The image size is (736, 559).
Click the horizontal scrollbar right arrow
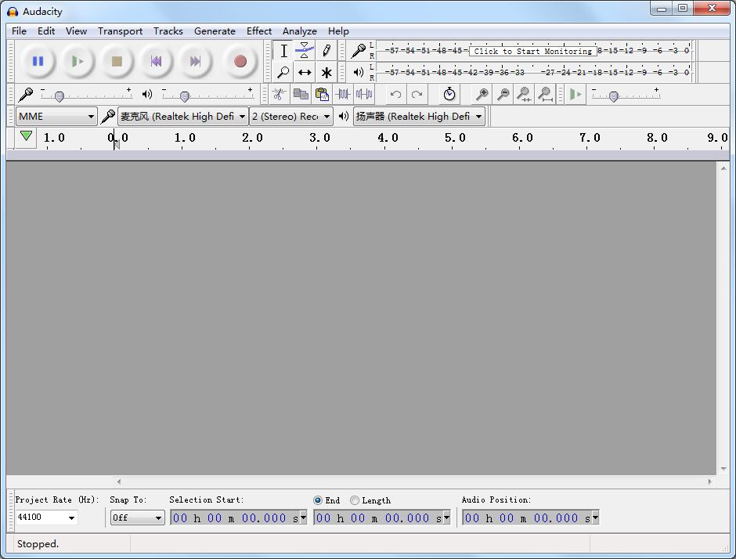click(709, 481)
